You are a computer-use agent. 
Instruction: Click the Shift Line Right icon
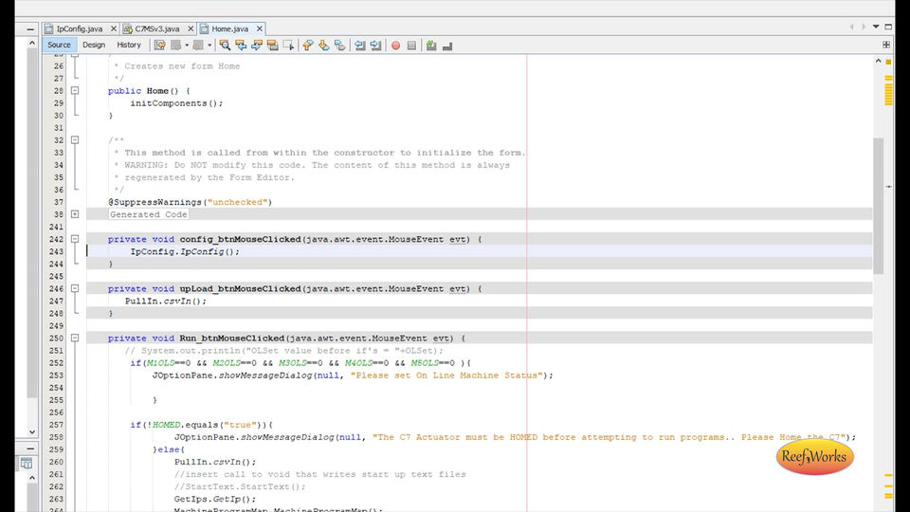click(x=375, y=46)
